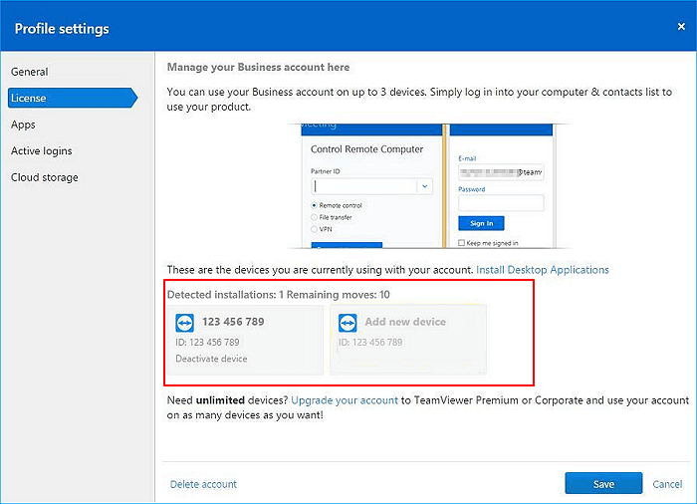The image size is (697, 504).
Task: Click Cancel to discard changes
Action: [667, 484]
